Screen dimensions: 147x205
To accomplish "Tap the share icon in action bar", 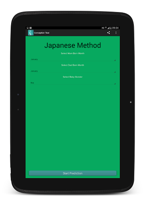I will [x=108, y=33].
